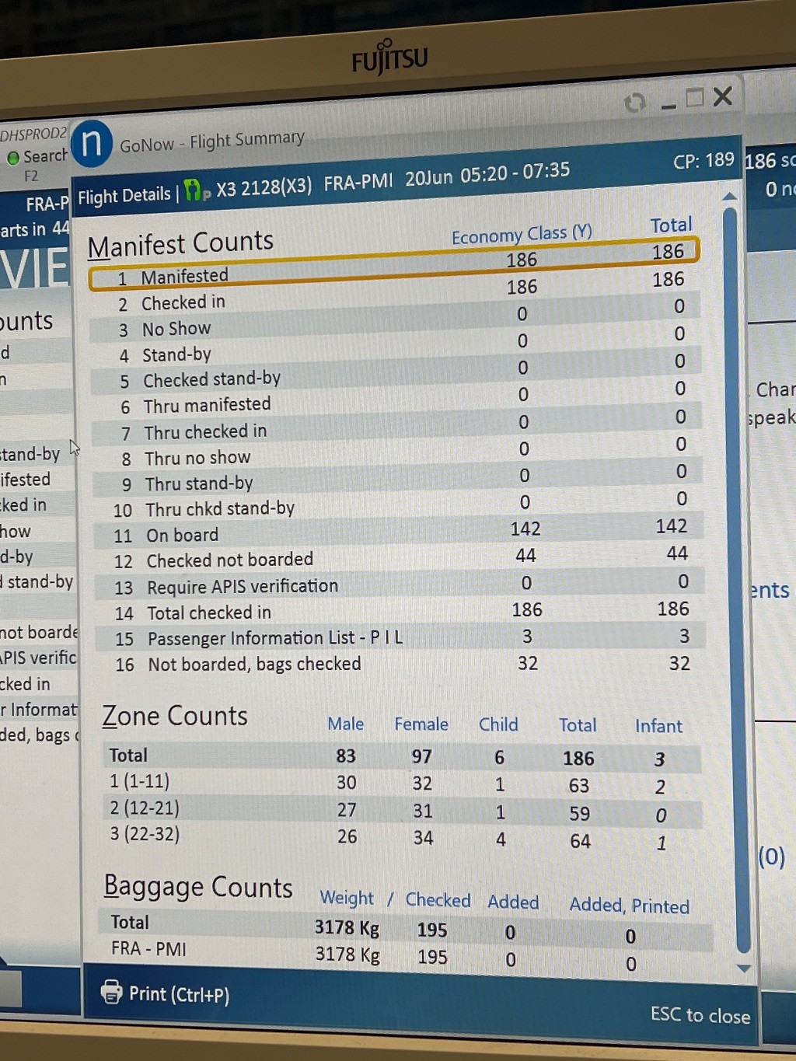Click the printer icon at bottom

[x=112, y=992]
